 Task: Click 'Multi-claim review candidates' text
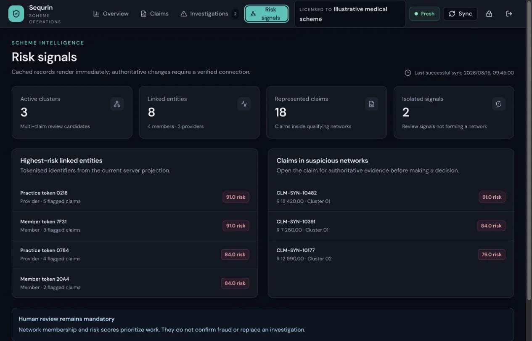(x=55, y=126)
